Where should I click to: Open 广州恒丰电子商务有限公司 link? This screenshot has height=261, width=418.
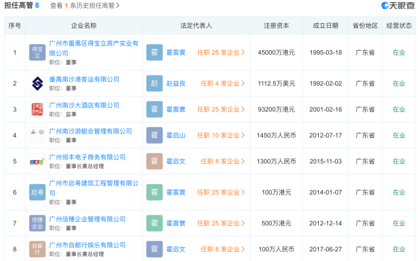click(87, 158)
